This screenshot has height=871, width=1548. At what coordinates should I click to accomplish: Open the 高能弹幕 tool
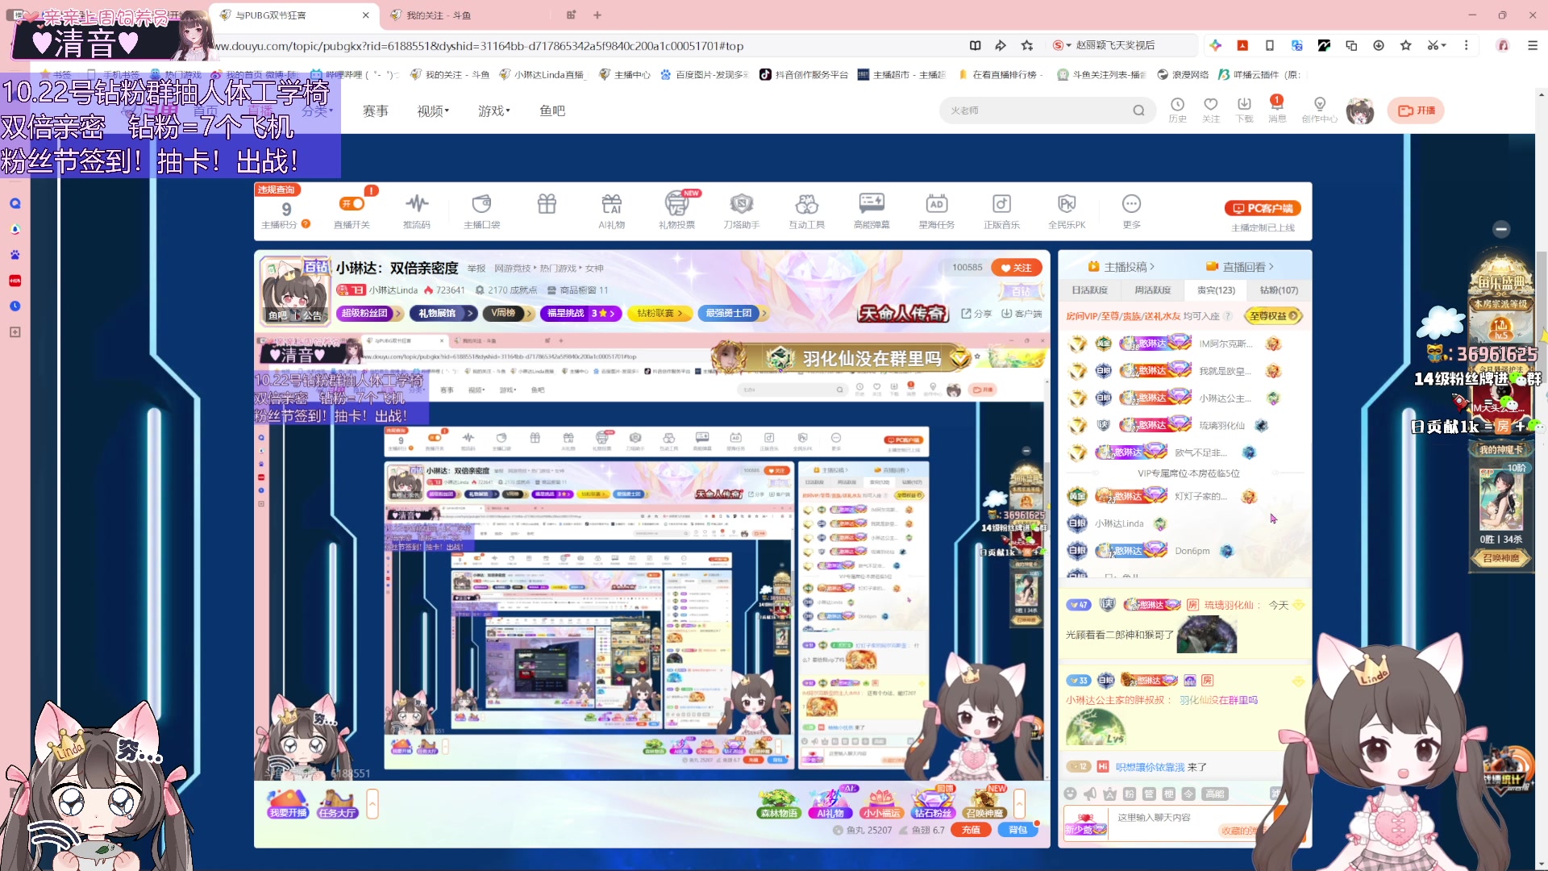(872, 210)
